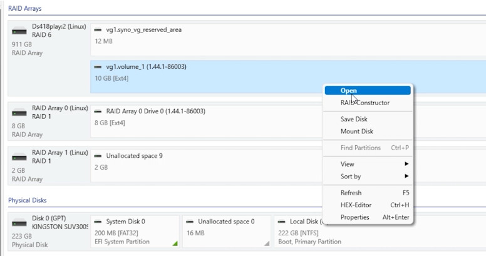Click the gray corner marker on Unallocated space 0
The image size is (486, 256).
[x=267, y=243]
